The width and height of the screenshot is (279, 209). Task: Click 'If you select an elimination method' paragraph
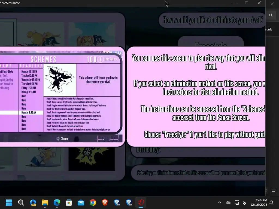click(199, 88)
